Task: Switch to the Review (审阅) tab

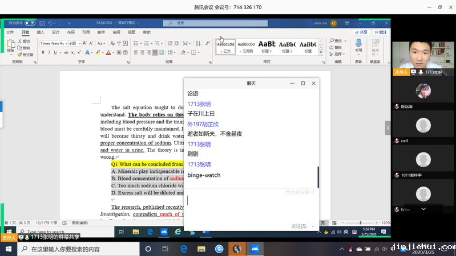Action: coord(116,32)
